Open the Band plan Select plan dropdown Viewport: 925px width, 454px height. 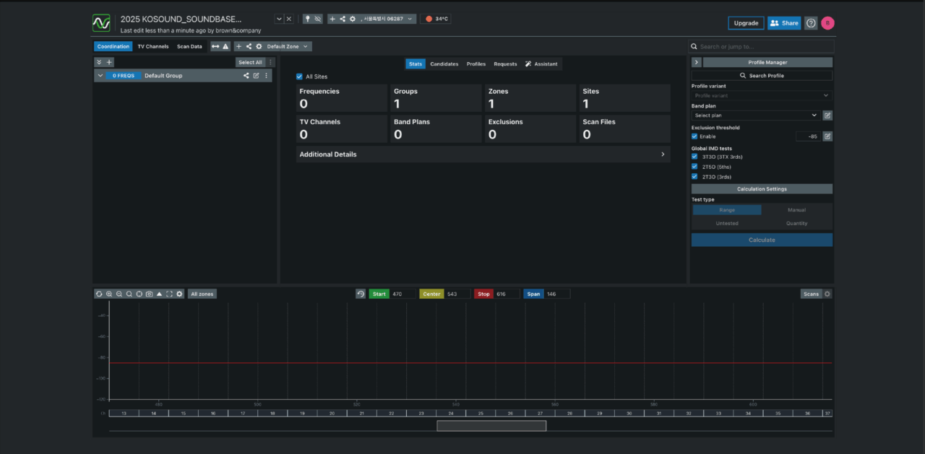pos(755,115)
